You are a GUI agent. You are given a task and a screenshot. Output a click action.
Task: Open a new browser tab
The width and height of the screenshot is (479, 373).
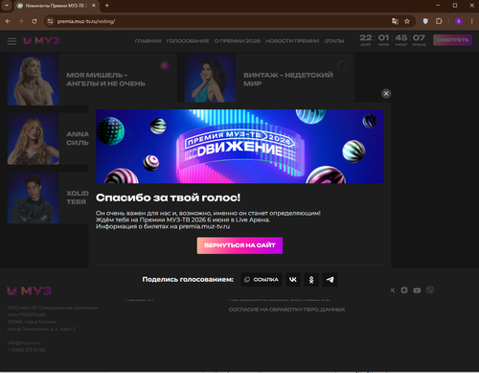106,6
